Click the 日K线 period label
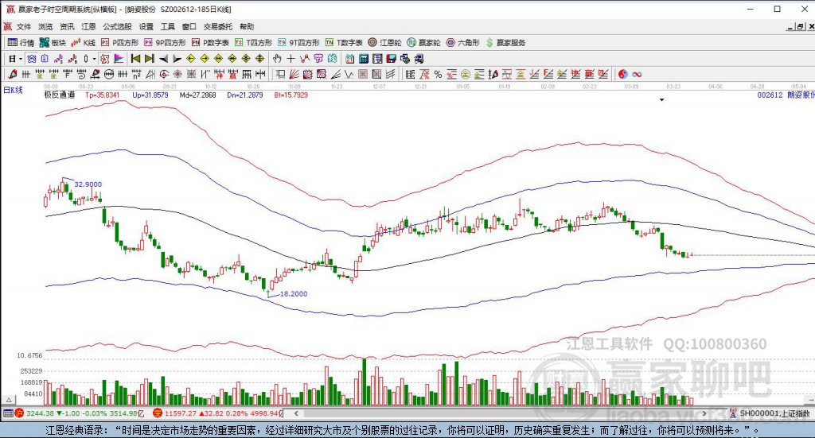Viewport: 815px width, 438px height. pyautogui.click(x=13, y=90)
